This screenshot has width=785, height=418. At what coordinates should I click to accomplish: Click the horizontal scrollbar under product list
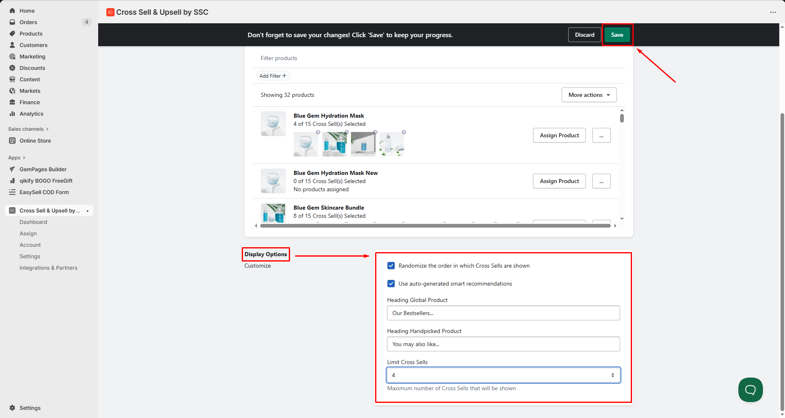click(x=435, y=226)
